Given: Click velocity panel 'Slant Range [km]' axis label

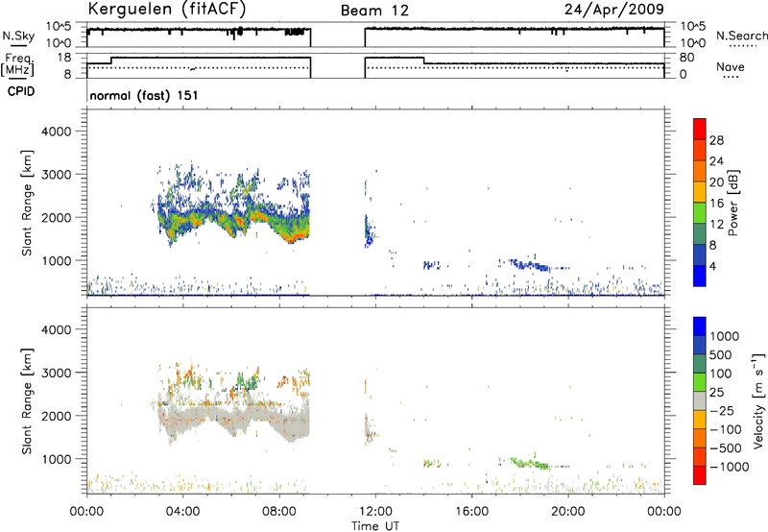Looking at the screenshot, I should [x=27, y=401].
